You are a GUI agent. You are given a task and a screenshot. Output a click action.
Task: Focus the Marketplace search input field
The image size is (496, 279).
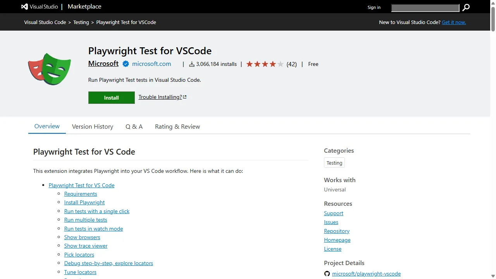pos(425,8)
